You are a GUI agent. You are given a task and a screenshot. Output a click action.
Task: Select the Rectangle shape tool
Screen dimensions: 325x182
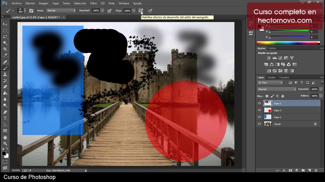[5, 131]
